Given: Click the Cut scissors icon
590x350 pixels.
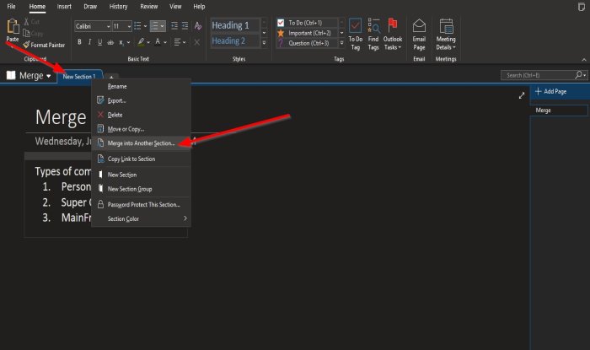Looking at the screenshot, I should click(x=26, y=22).
